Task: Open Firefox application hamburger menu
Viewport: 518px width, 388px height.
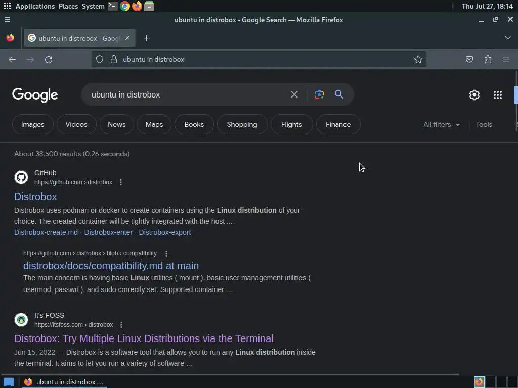Action: (506, 60)
